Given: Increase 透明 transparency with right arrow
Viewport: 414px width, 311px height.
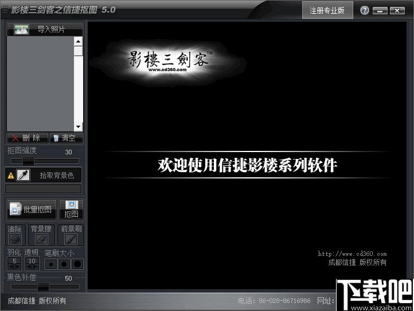Looking at the screenshot, I should coord(36,267).
